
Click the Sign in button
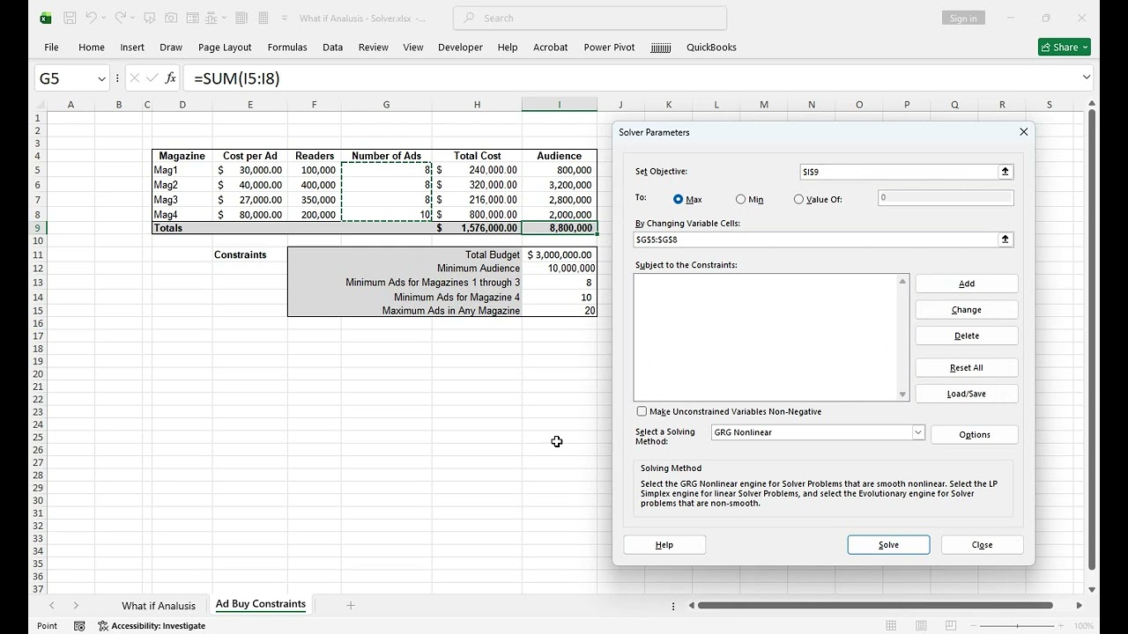(963, 18)
